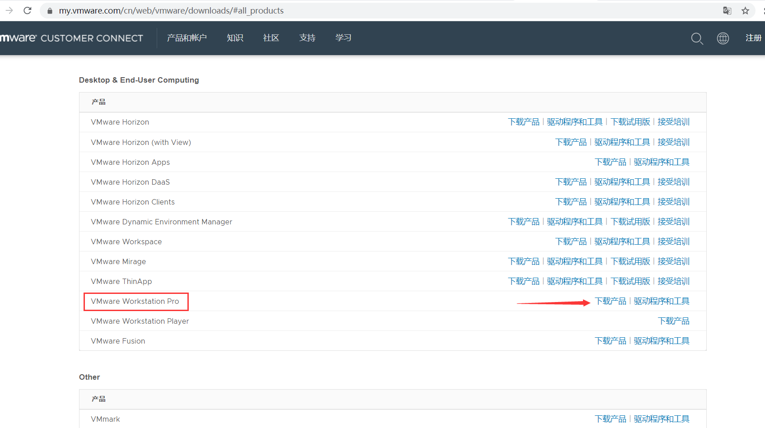The image size is (765, 428).
Task: Click the VMware Customer Connect logo
Action: click(71, 38)
